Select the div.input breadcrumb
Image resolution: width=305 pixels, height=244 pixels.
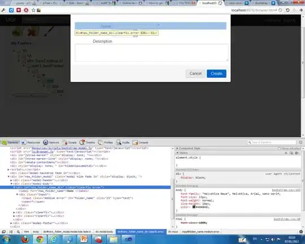pos(173,232)
